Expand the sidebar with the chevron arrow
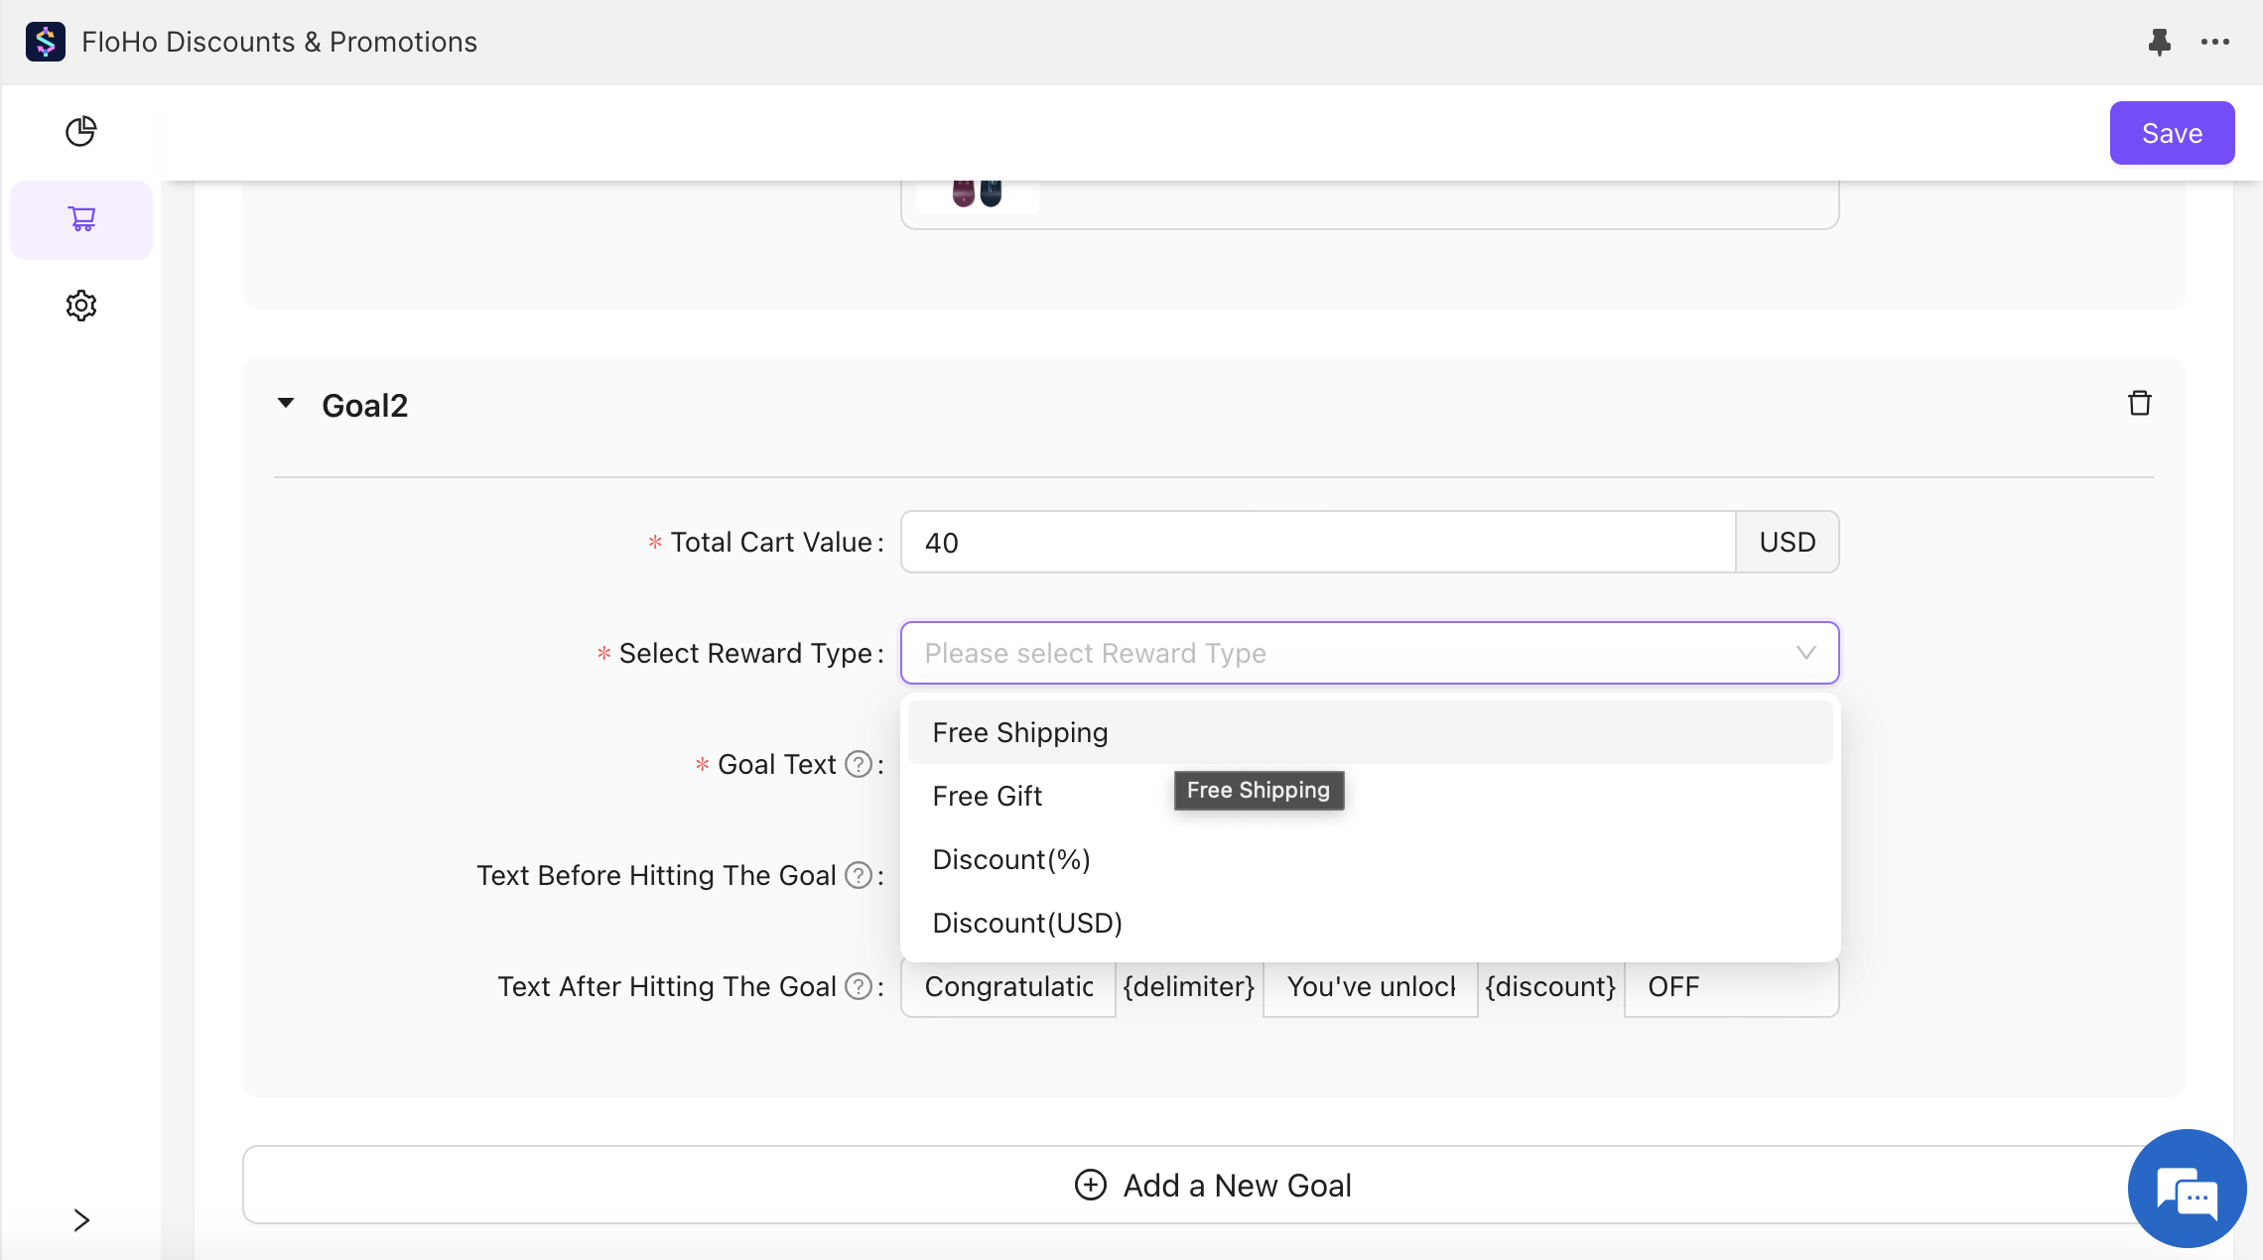This screenshot has width=2263, height=1260. point(81,1219)
